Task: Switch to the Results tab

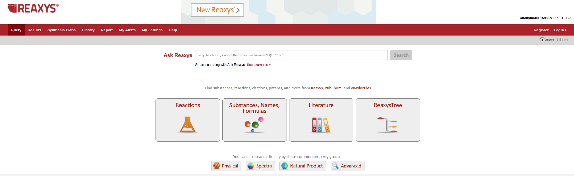Action: (x=34, y=30)
